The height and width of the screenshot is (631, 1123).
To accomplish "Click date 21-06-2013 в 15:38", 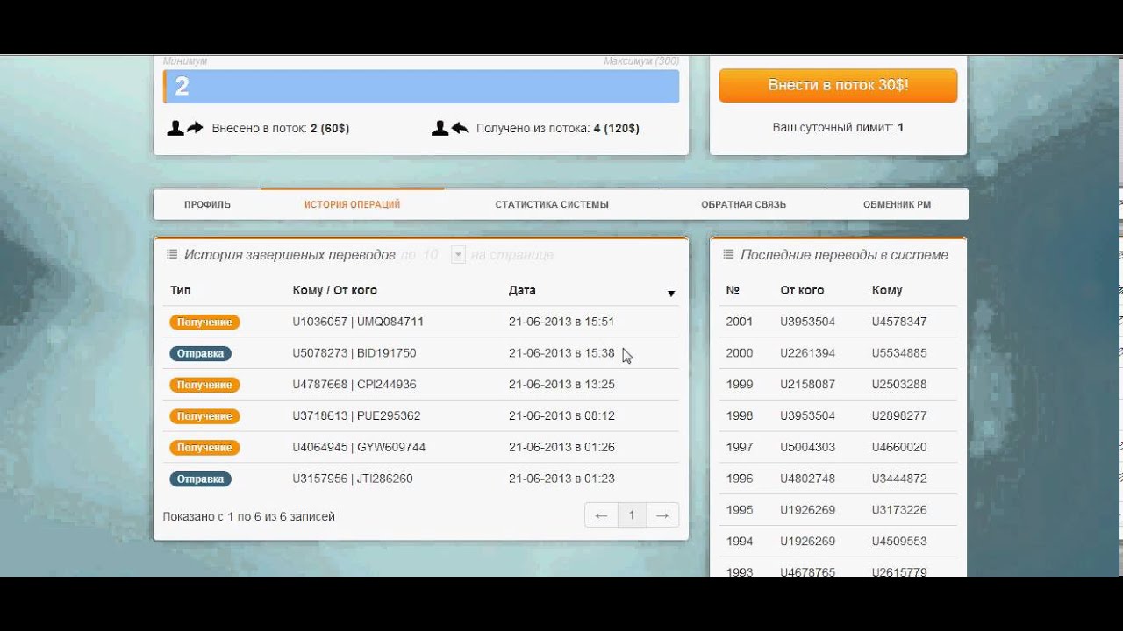I will tap(561, 353).
